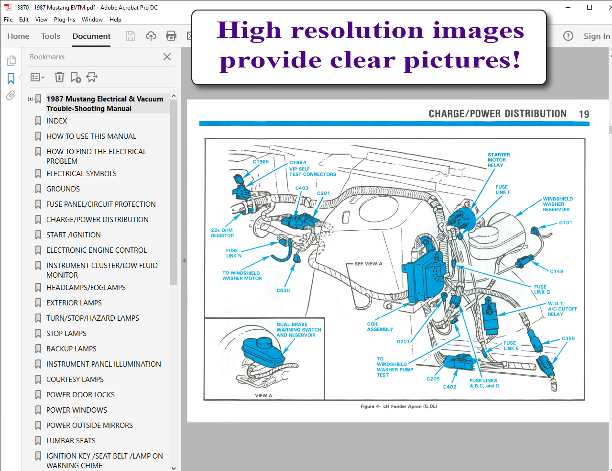
Task: Open POWER WINDOWS bookmark
Action: click(x=76, y=410)
